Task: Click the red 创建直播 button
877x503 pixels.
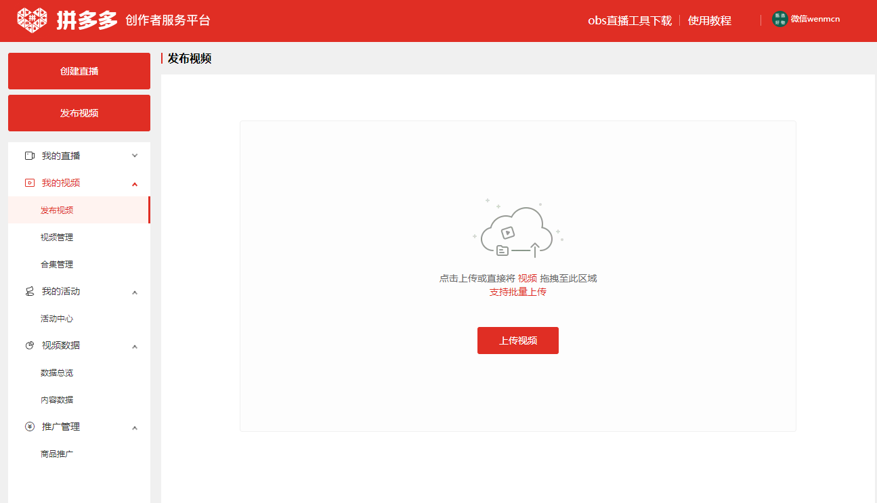Action: click(x=79, y=71)
